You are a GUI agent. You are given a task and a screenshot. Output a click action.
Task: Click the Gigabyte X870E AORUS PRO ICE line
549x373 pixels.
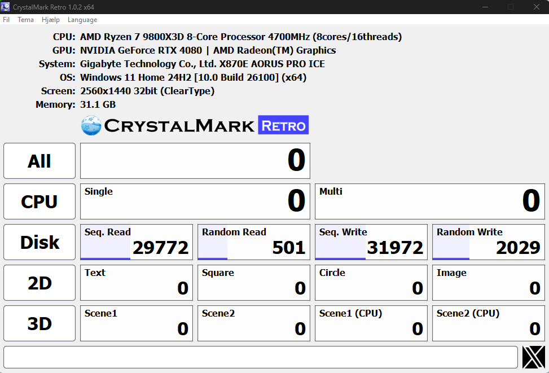[x=203, y=64]
